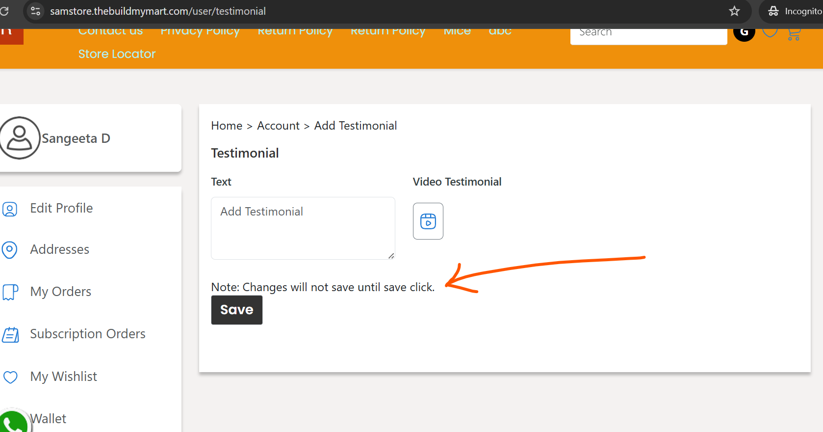
Task: Go to Addresses in the sidebar
Action: [60, 249]
